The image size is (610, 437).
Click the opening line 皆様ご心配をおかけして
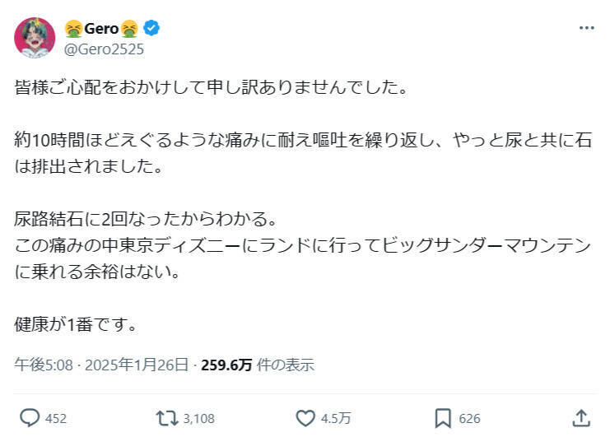coord(211,86)
